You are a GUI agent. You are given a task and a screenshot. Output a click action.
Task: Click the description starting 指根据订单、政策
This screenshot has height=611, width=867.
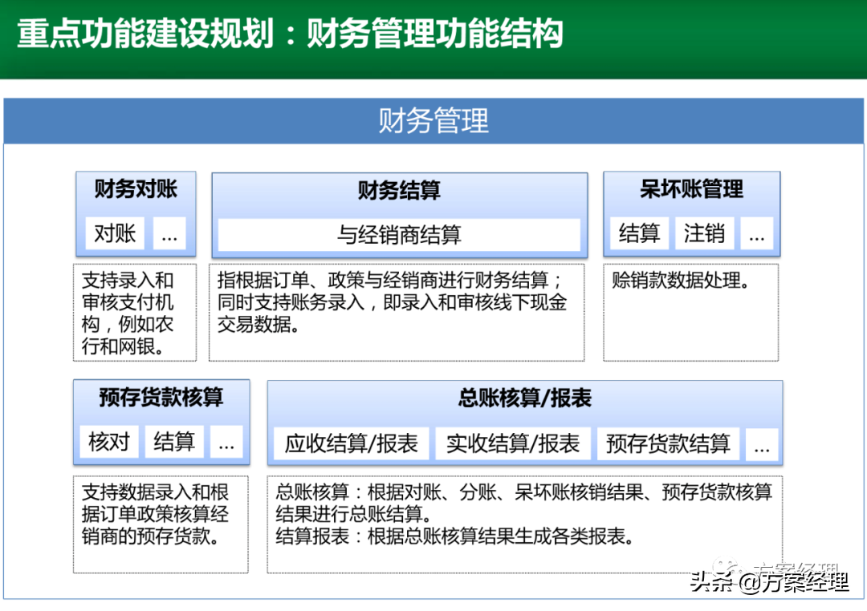coord(397,313)
